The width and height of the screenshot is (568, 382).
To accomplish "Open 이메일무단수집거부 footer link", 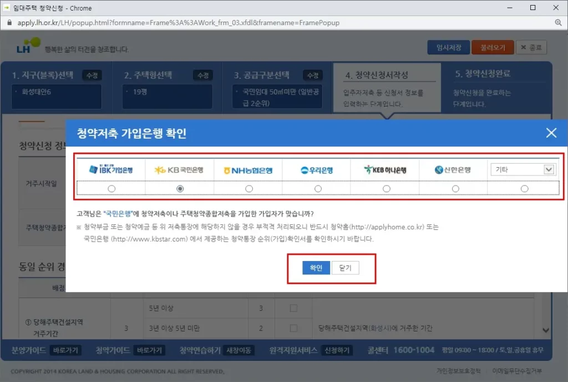I will click(517, 370).
